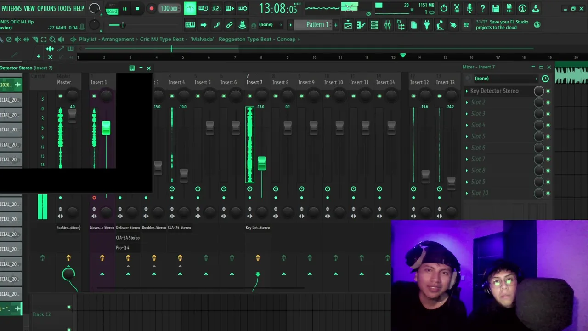Open the TOOLS menu

64,8
